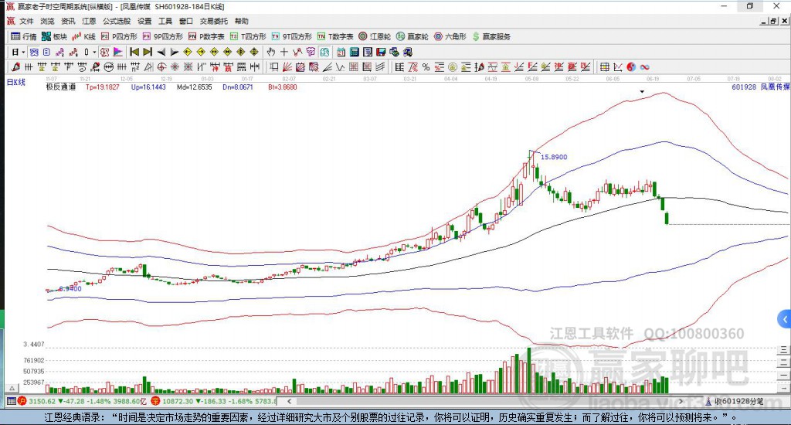791x425 pixels.
Task: Jump to last bar icon
Action: tap(148, 52)
